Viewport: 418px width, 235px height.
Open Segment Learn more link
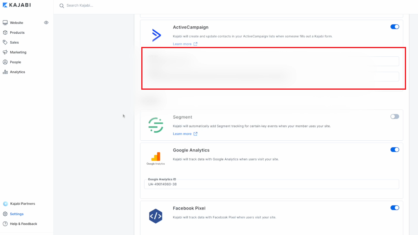point(182,134)
